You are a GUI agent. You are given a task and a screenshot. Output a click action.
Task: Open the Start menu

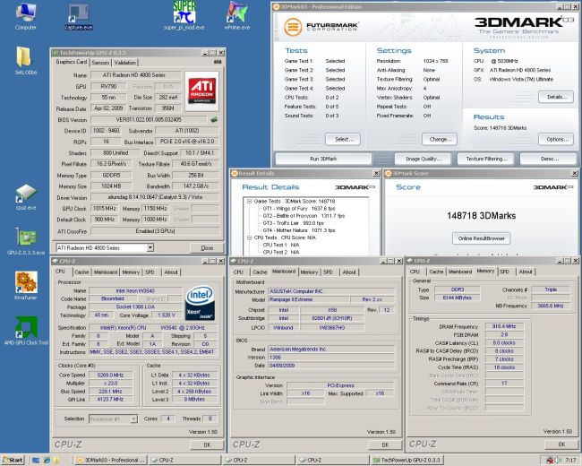tap(13, 460)
